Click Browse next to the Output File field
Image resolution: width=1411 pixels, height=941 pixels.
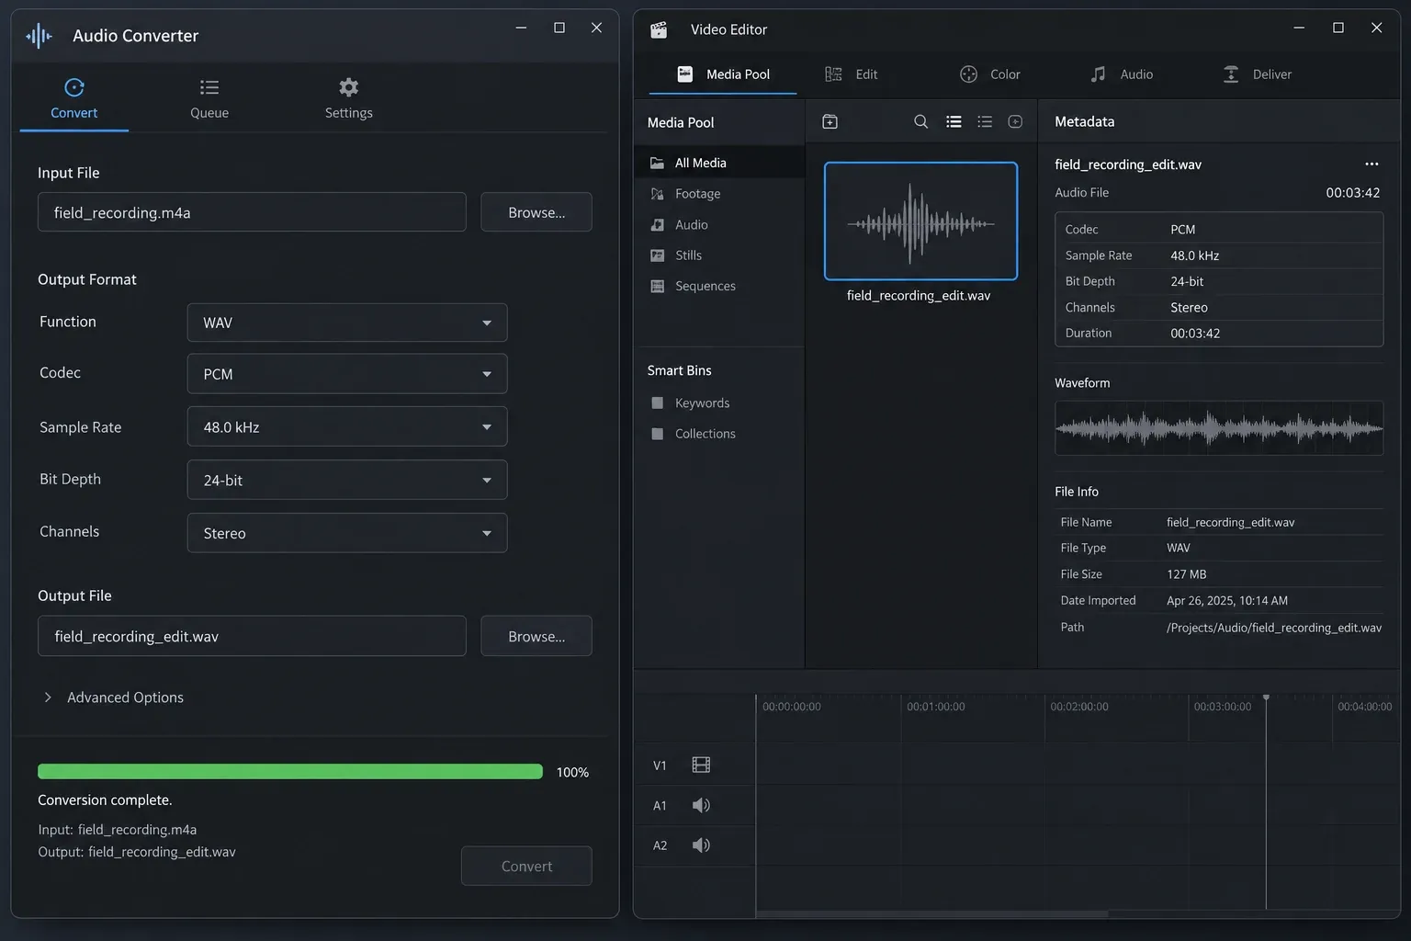[x=536, y=636]
